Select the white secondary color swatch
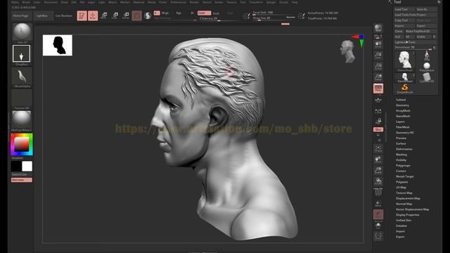This screenshot has width=450, height=253. [x=27, y=167]
